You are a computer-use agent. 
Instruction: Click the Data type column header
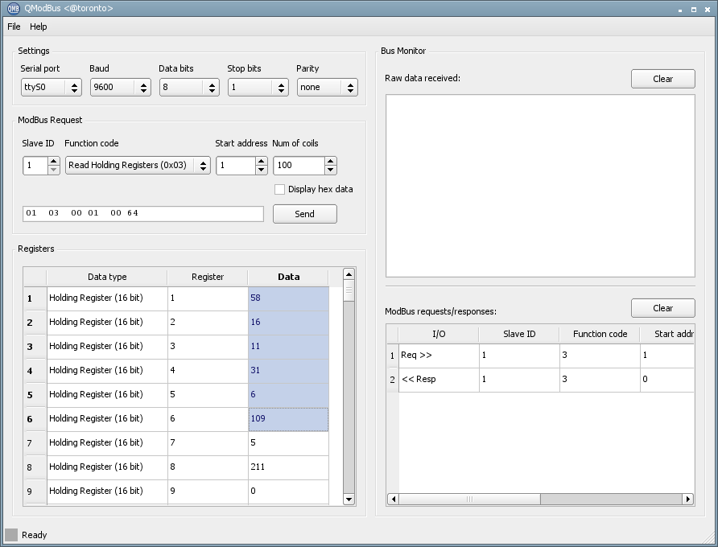pos(107,277)
